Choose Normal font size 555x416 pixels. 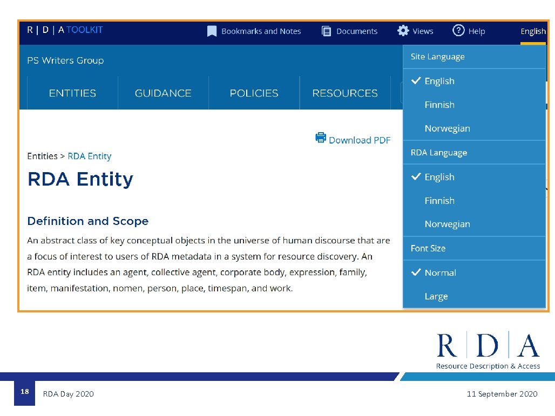coord(475,272)
